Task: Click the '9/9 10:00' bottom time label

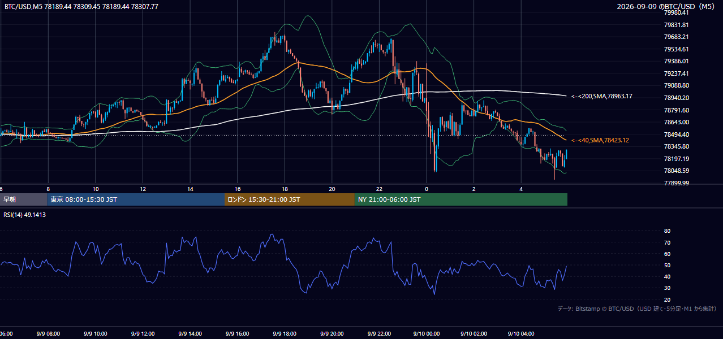Action: 96,334
